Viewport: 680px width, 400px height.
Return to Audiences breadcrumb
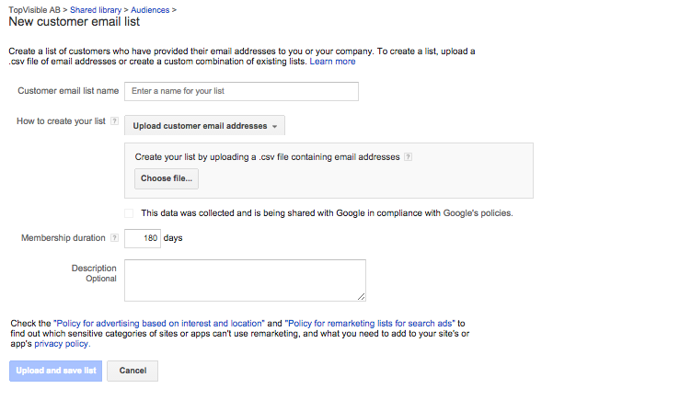152,8
